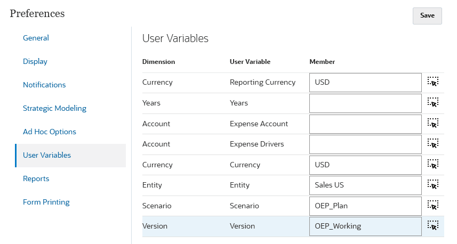Edit the Entity field containing Sales US
Viewport: 457px width, 244px height.
click(x=365, y=185)
